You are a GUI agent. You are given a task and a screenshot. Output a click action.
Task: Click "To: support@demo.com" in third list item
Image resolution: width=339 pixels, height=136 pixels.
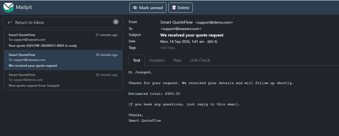pos(26,80)
